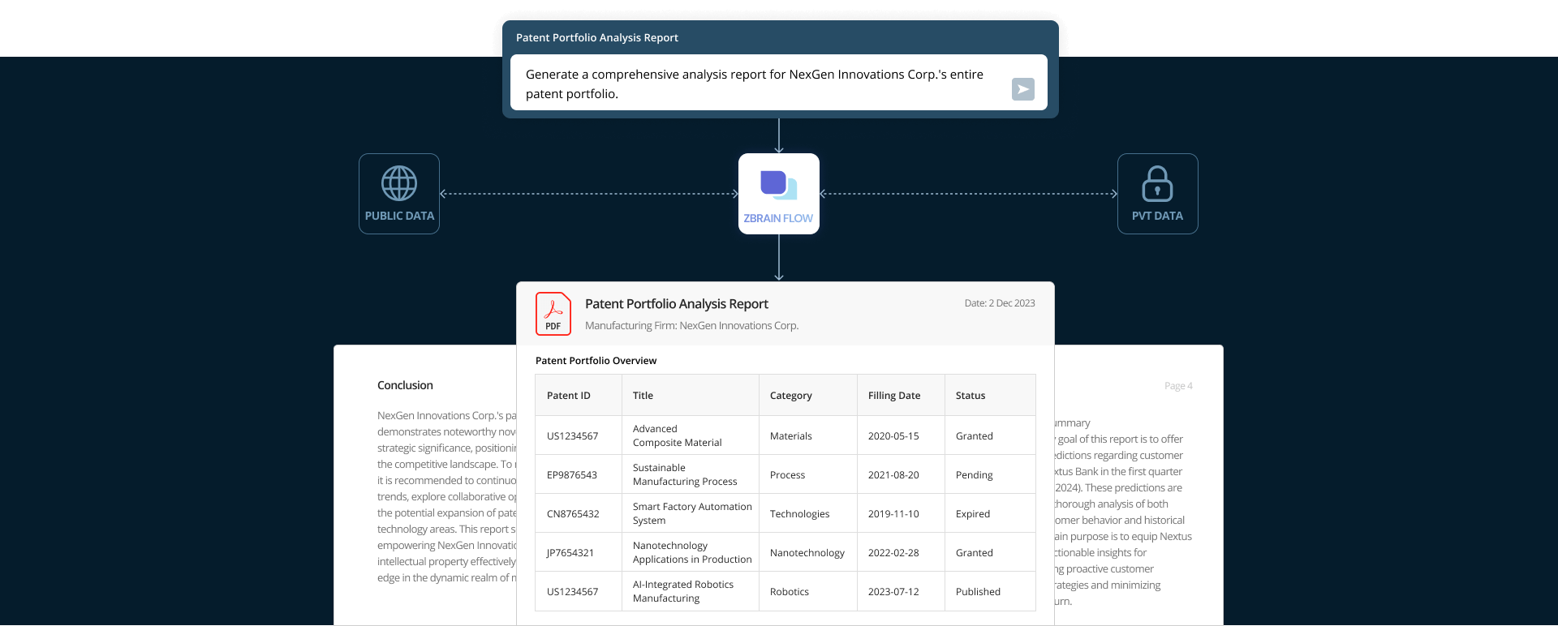Click the Nanotechnology category cell
The width and height of the screenshot is (1558, 626).
[x=807, y=553]
